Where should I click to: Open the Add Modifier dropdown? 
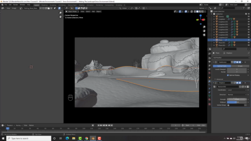tap(231, 58)
